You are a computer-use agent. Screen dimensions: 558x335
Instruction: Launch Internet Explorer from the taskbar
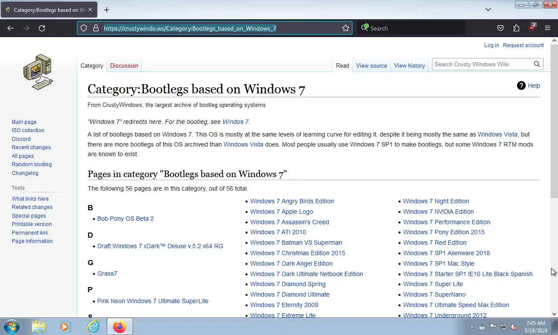tap(93, 326)
